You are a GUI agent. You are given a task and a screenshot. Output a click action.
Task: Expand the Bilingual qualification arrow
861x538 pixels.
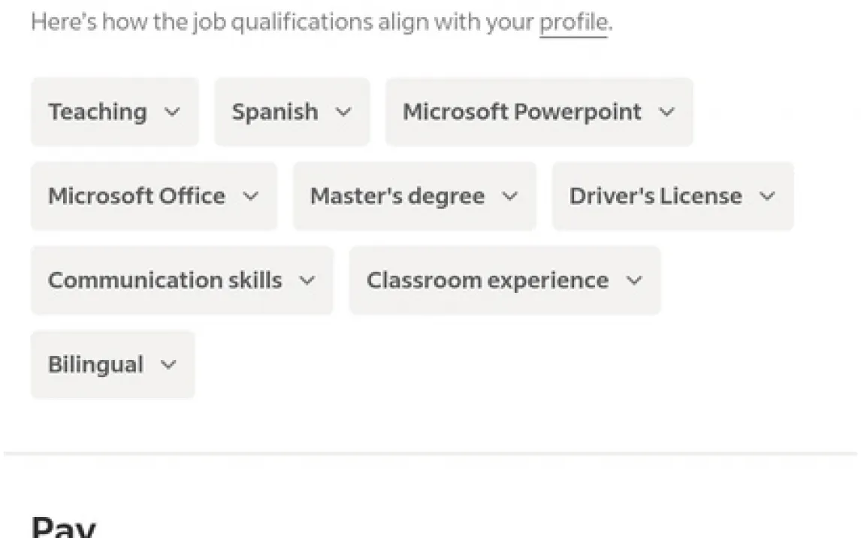tap(169, 364)
